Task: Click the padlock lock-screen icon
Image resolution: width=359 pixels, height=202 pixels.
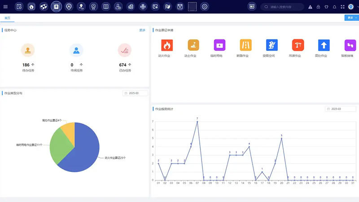Action: (x=318, y=7)
